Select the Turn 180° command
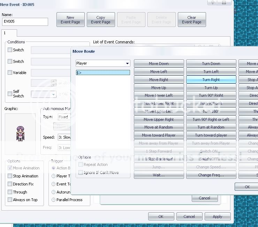 point(211,111)
